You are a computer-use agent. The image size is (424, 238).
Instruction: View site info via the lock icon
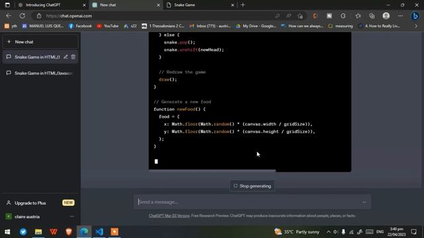39,16
